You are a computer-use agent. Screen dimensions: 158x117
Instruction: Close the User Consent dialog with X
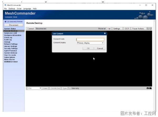click(x=105, y=33)
